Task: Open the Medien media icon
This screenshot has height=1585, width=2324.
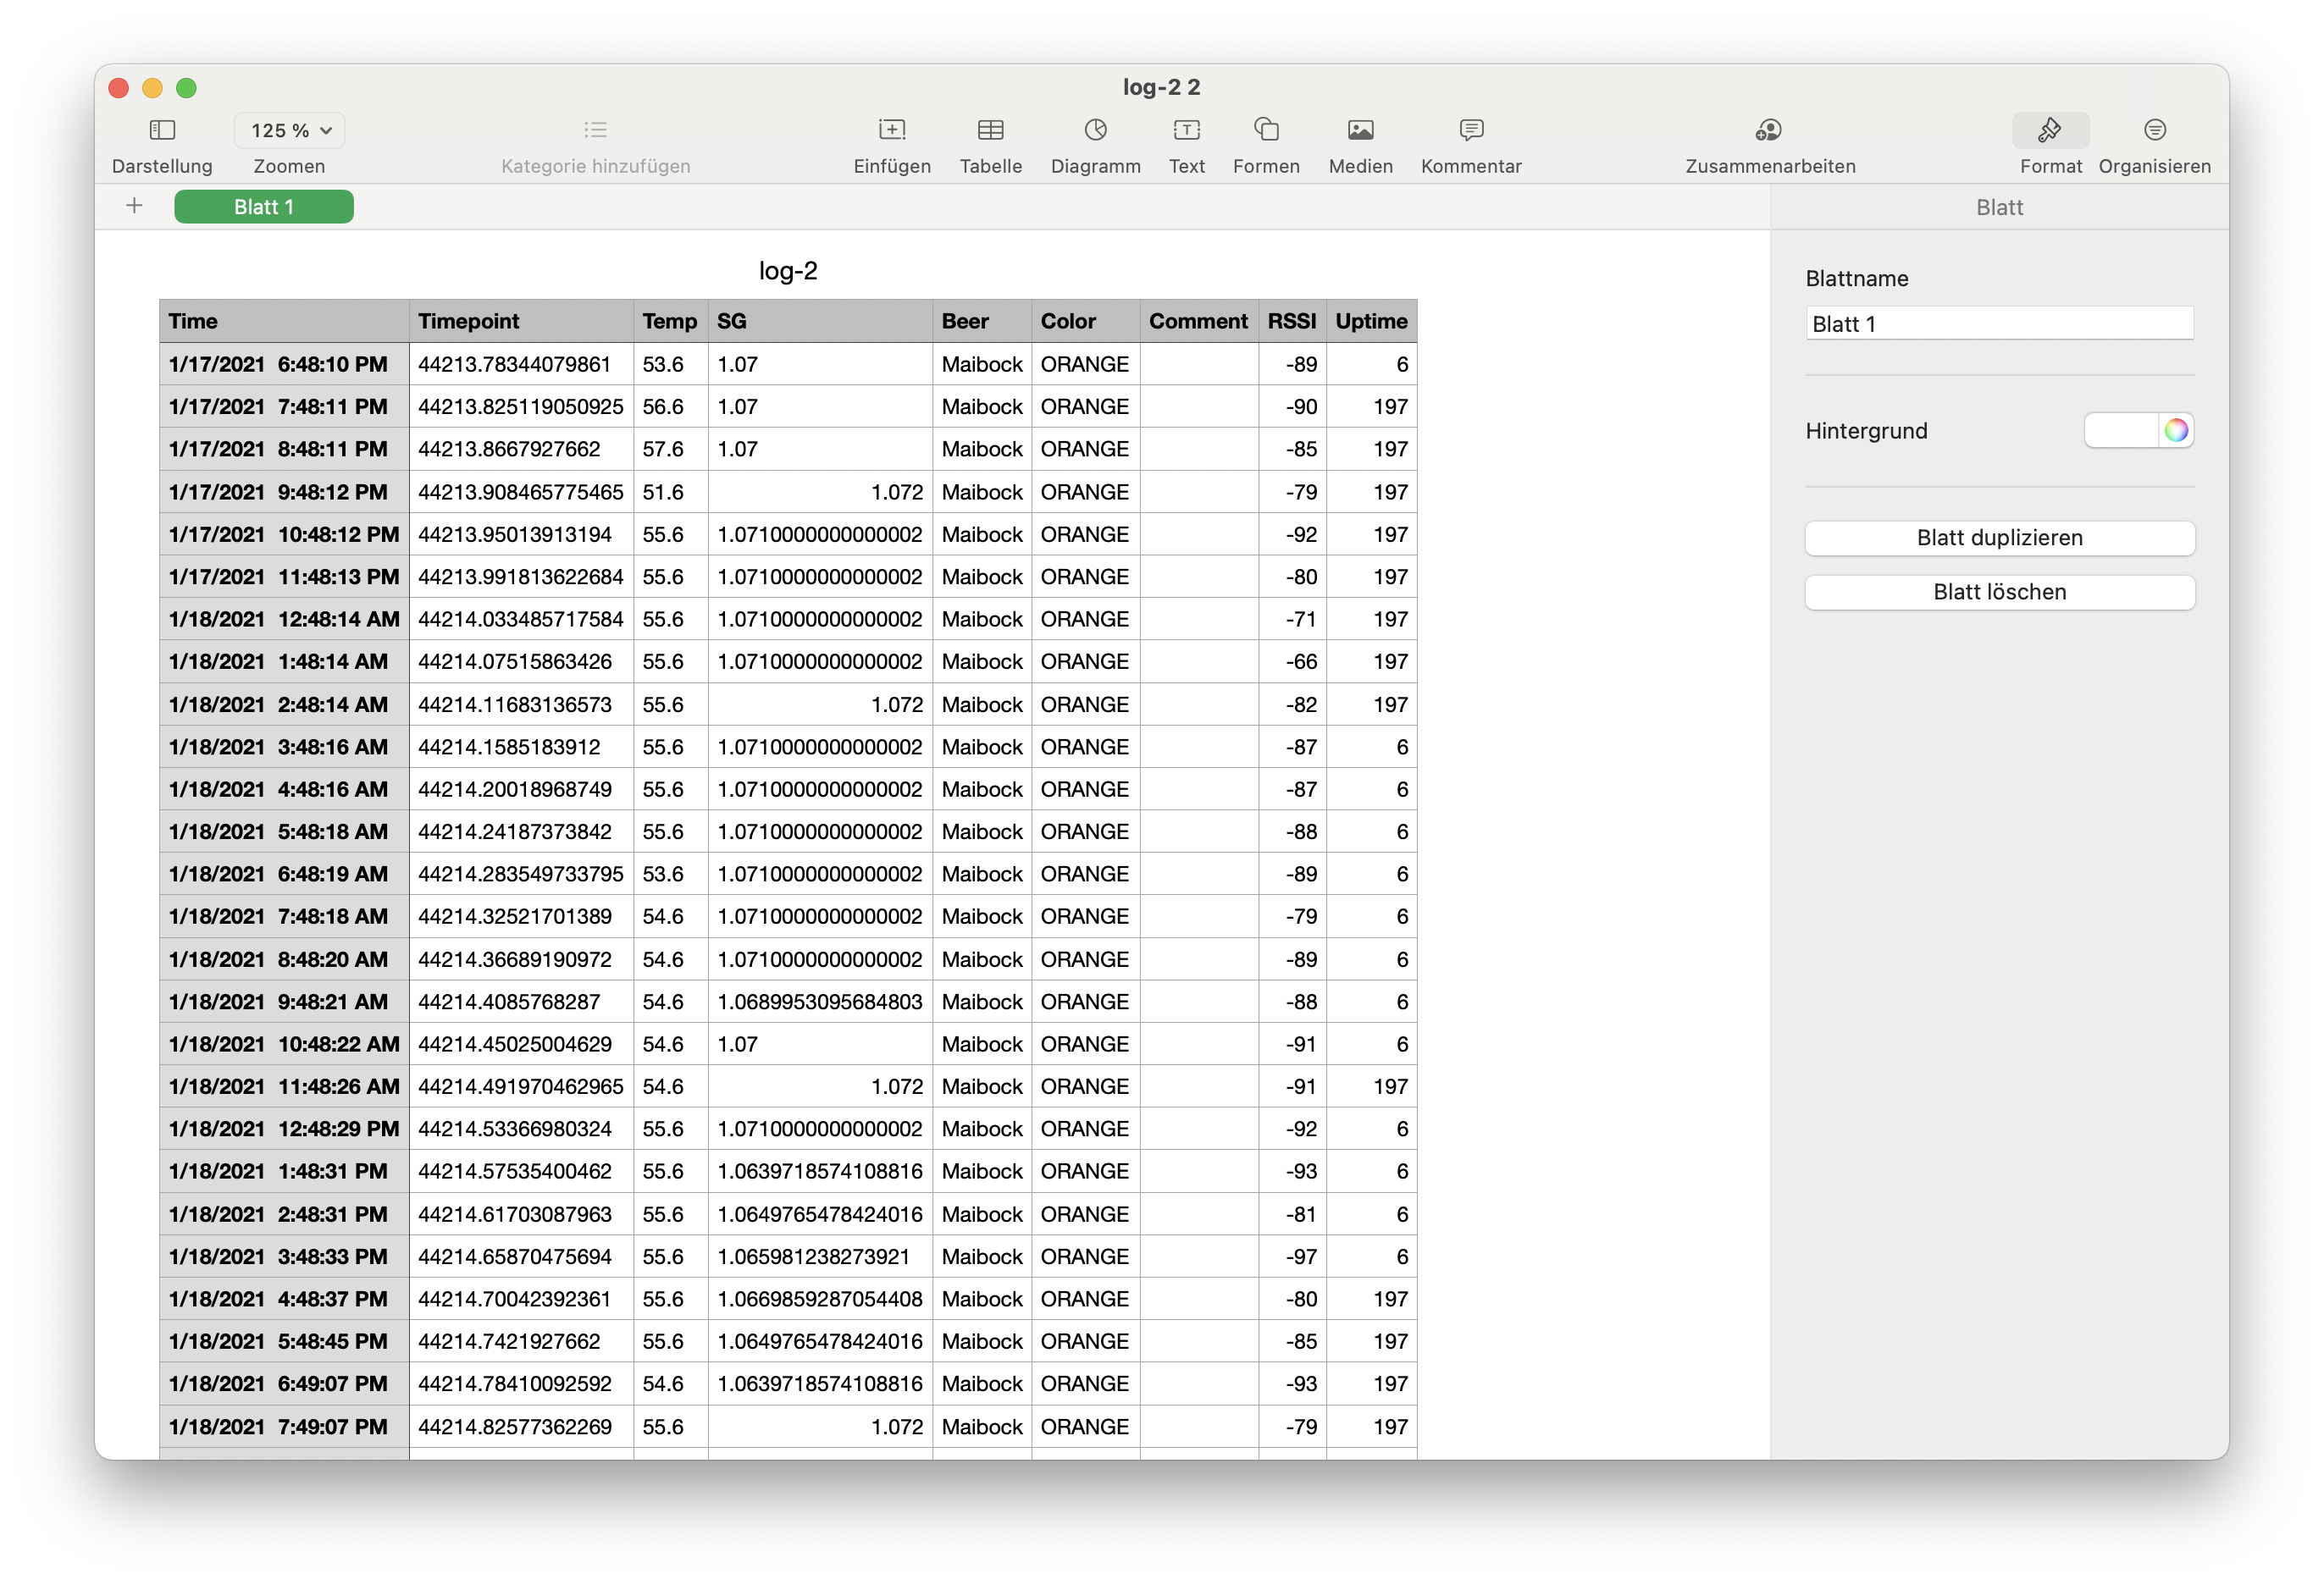Action: pos(1360,130)
